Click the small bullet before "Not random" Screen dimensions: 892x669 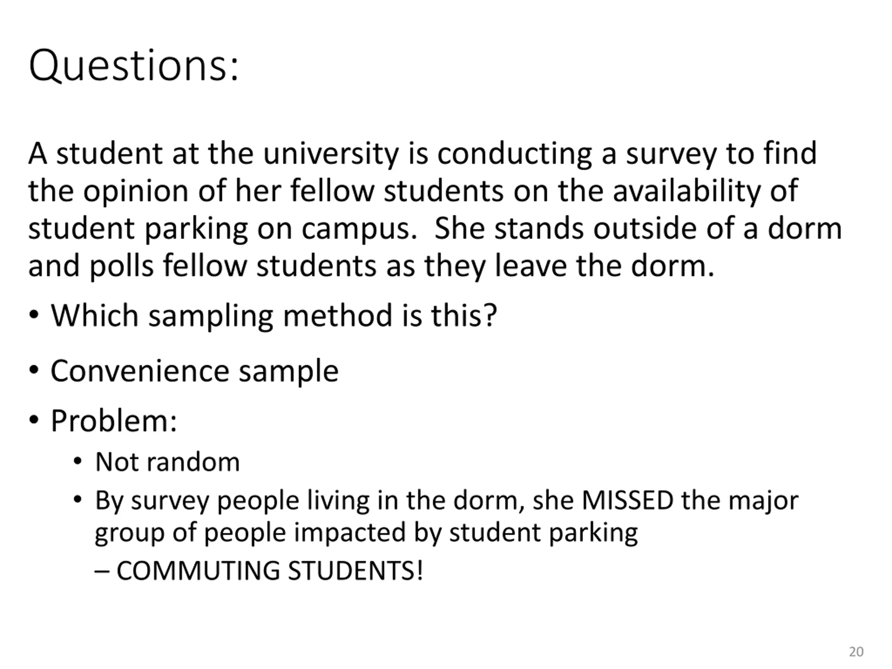click(78, 461)
